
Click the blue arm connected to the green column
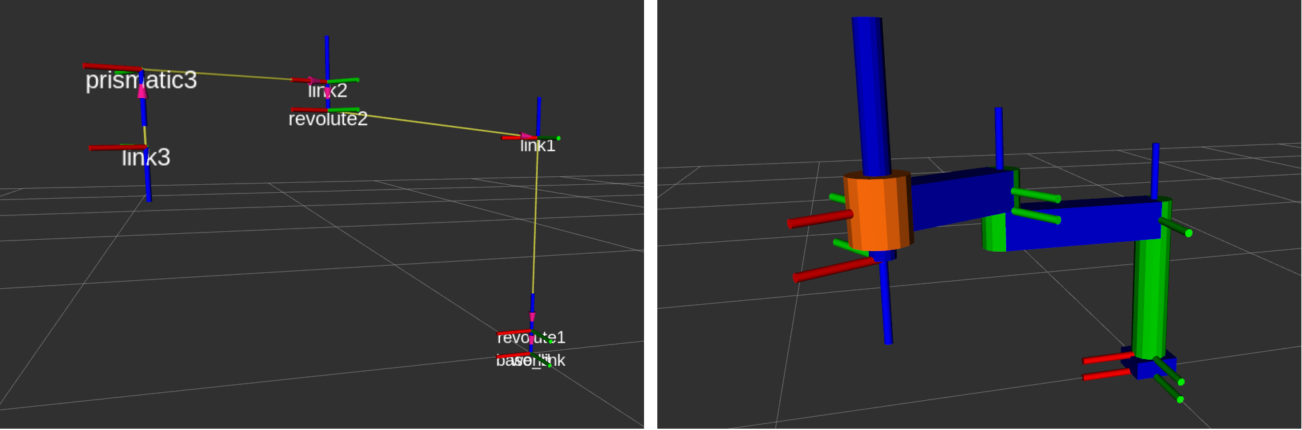click(1081, 225)
